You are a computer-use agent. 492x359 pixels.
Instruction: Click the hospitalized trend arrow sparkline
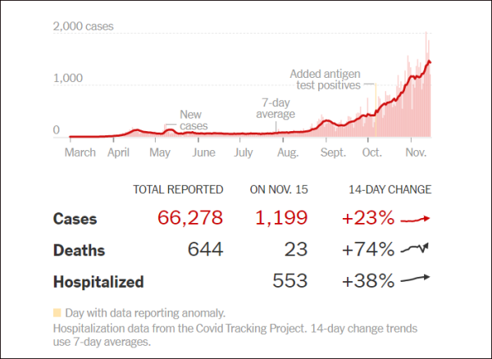[x=415, y=279]
